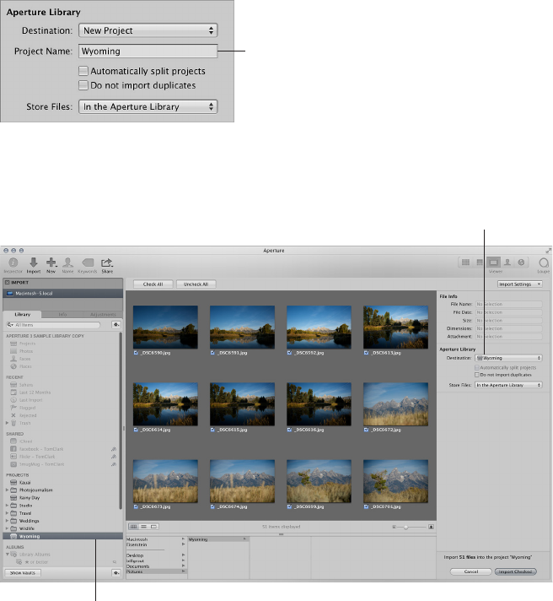
Task: Switch to Split View in toolbar
Action: click(x=479, y=263)
